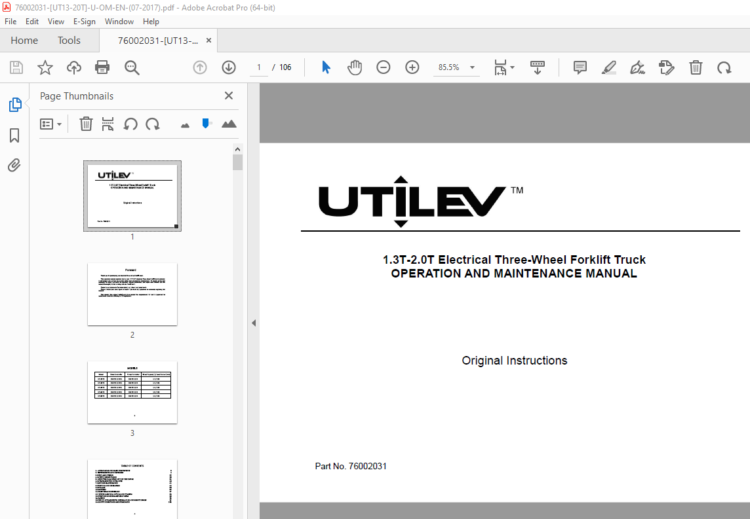Rotate pages counterclockwise in the thumbnails panel

tap(130, 124)
